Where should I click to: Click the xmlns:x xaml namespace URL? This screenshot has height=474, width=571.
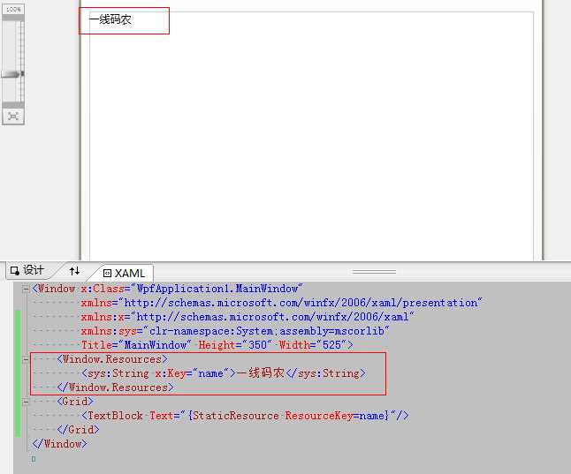point(275,317)
